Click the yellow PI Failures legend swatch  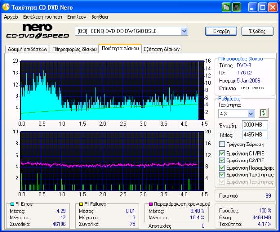click(x=81, y=204)
